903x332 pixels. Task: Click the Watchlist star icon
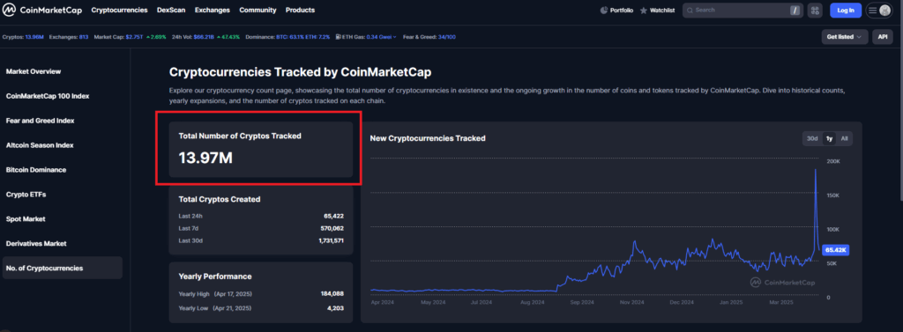click(x=643, y=11)
